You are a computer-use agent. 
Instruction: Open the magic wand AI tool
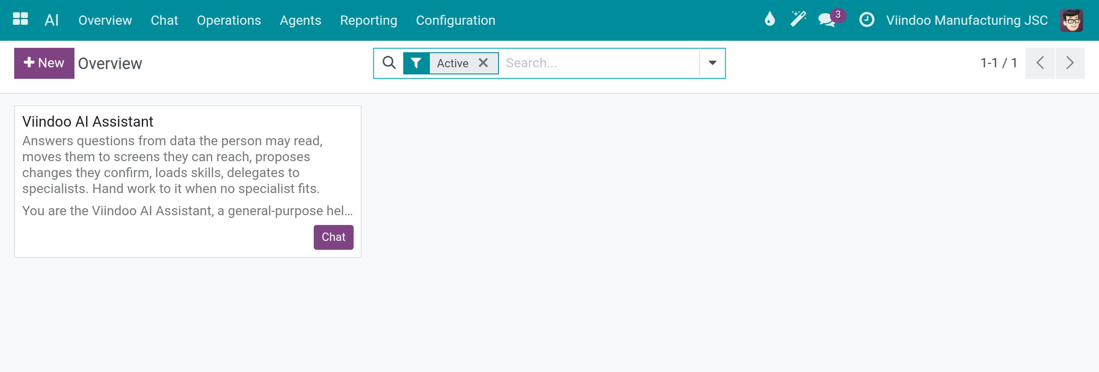point(798,19)
